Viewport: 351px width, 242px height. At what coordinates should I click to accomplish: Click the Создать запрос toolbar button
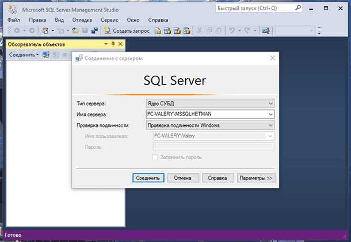coord(127,30)
